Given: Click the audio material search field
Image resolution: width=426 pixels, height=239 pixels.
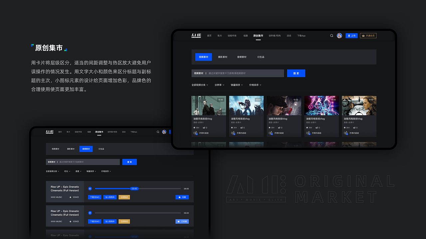Looking at the screenshot, I should [83, 162].
